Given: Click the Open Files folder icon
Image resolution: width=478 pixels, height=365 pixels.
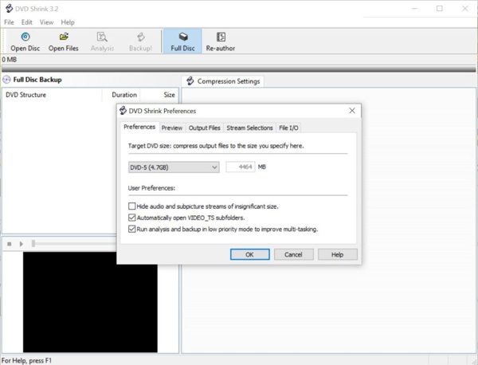Looking at the screenshot, I should click(x=64, y=37).
